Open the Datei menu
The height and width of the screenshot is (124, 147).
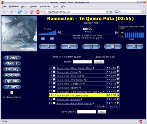[x=4, y=6]
